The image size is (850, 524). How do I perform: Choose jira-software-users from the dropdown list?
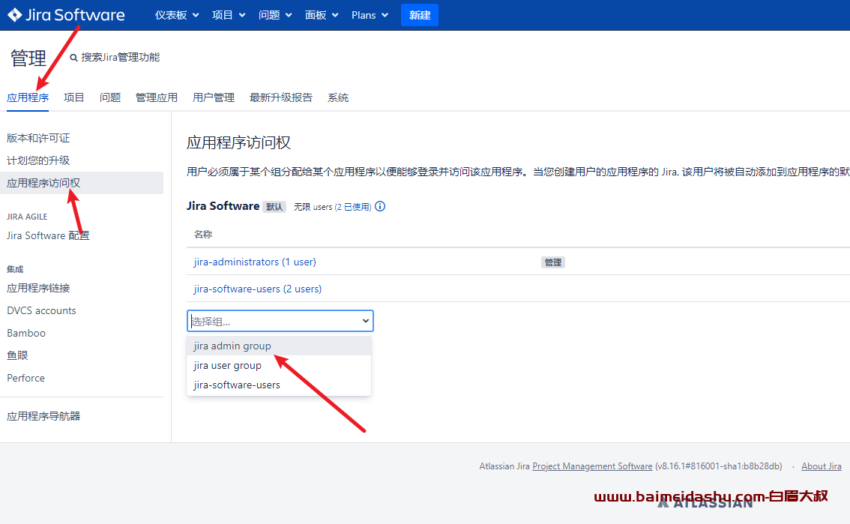point(279,385)
